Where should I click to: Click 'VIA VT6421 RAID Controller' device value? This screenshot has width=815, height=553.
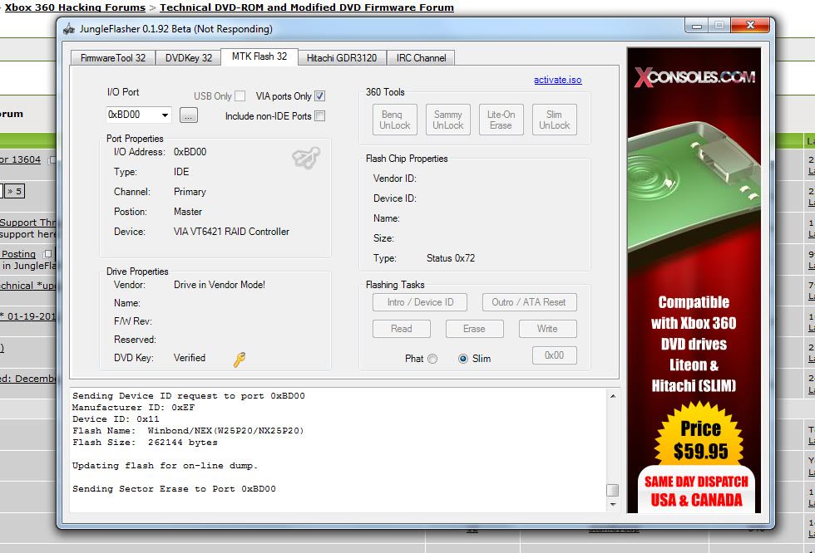(231, 232)
